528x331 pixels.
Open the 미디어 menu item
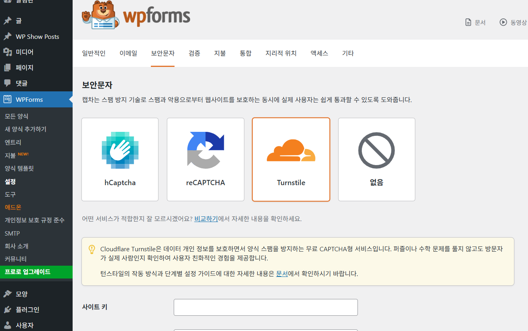pos(36,52)
